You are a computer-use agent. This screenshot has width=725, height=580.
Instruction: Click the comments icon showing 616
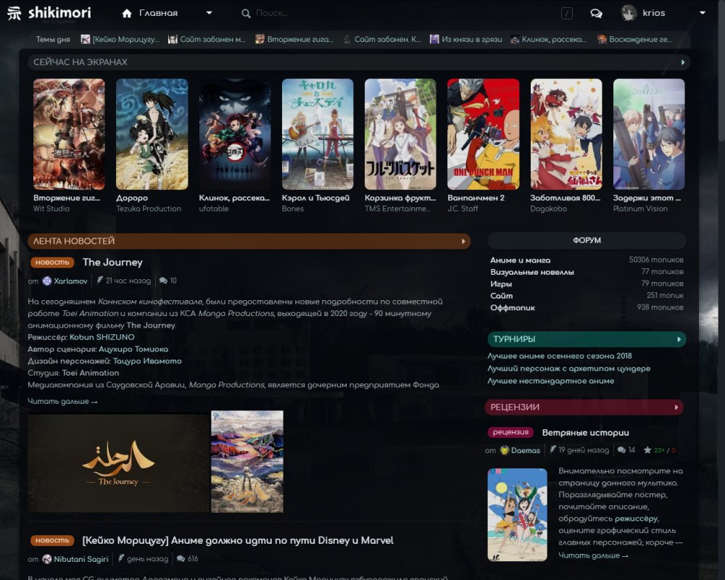pyautogui.click(x=181, y=559)
